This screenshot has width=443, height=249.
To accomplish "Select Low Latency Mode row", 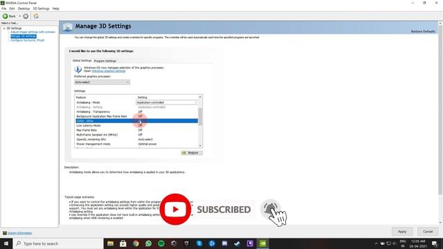I will 137,126.
